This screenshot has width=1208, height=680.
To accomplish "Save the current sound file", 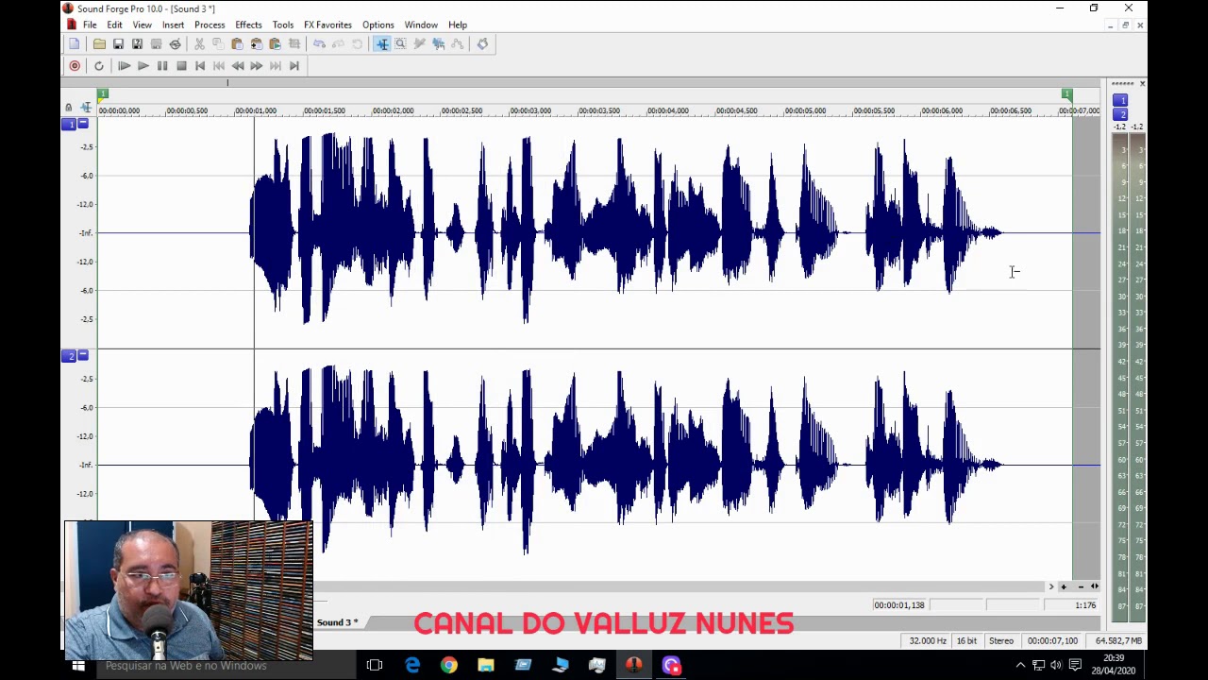I will pos(118,44).
